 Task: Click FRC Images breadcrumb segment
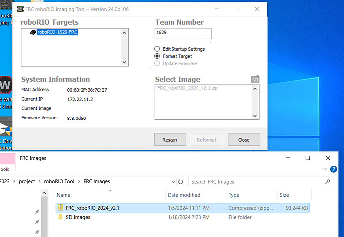click(x=97, y=181)
